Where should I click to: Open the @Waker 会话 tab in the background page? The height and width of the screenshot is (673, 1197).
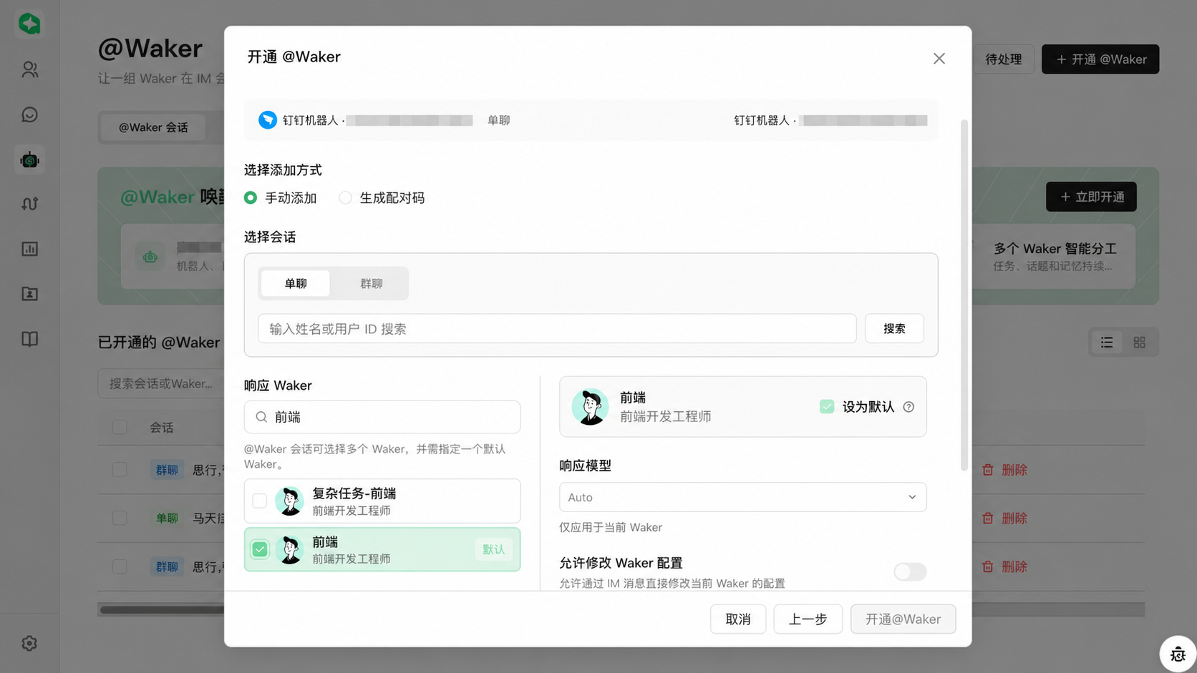click(x=153, y=127)
